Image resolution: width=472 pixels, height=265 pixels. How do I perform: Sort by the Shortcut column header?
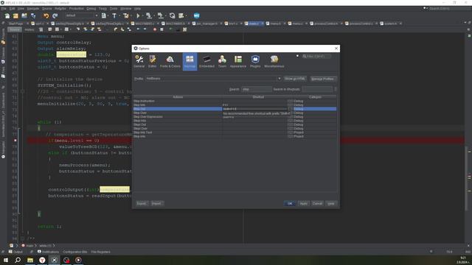pyautogui.click(x=258, y=97)
